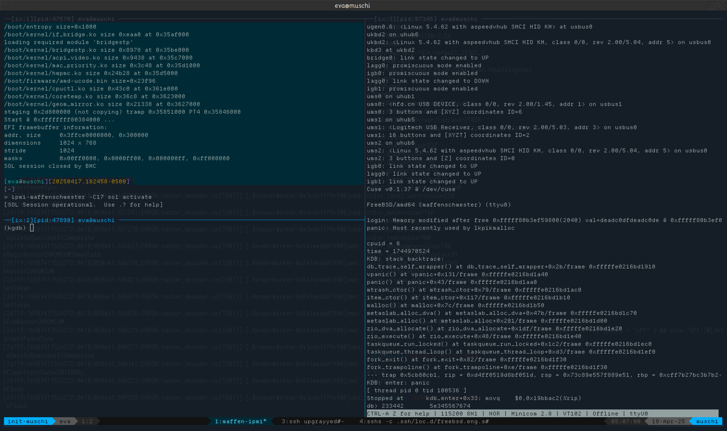Click the 'igb1: promiscuous mode enabled' line
The height and width of the screenshot is (431, 727).
click(x=422, y=88)
